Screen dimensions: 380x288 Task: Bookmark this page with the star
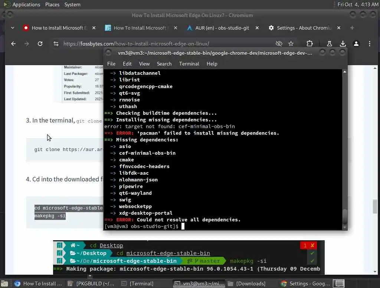click(291, 44)
